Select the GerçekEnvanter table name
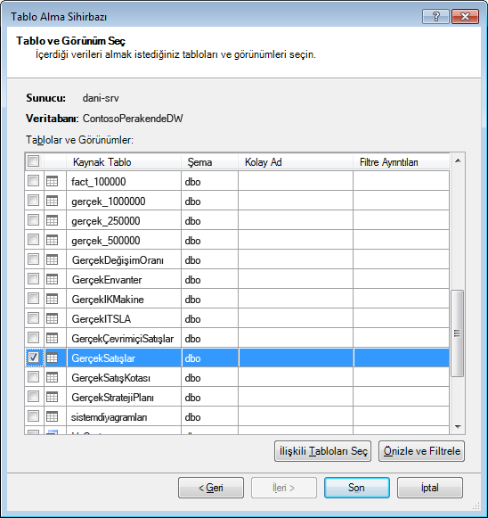Screen dimensions: 488x518 tap(107, 280)
